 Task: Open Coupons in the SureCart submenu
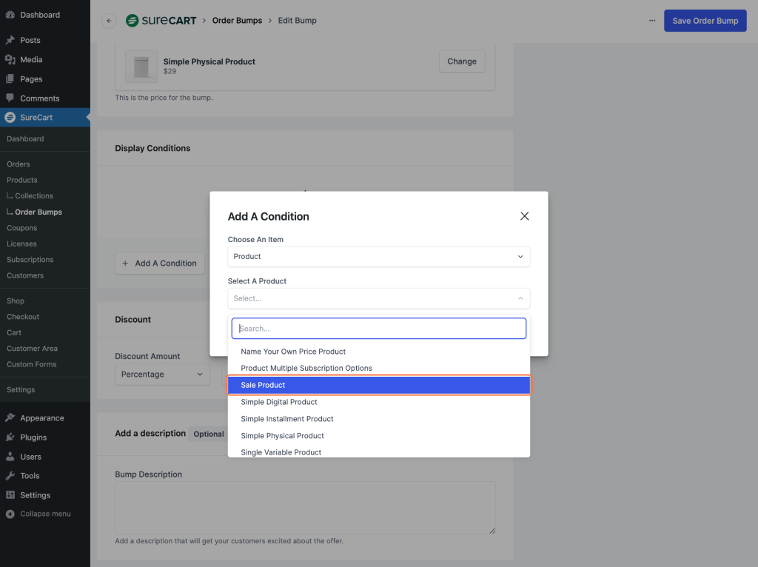click(x=21, y=228)
